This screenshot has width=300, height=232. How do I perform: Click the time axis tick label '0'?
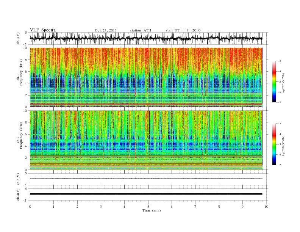[30, 207]
